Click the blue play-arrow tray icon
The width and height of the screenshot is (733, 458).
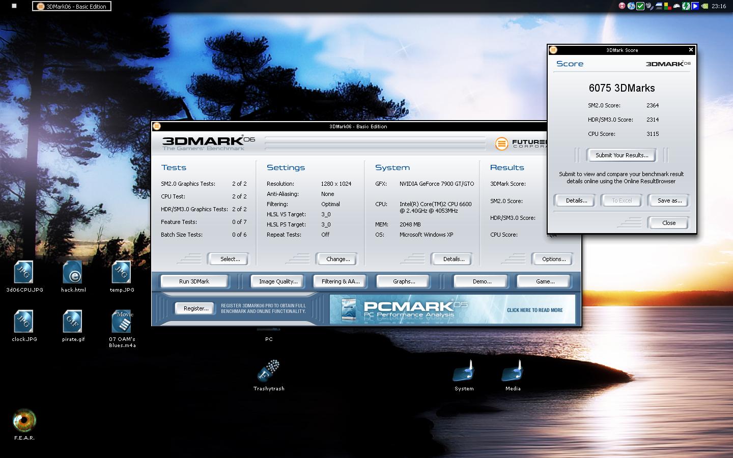[695, 6]
